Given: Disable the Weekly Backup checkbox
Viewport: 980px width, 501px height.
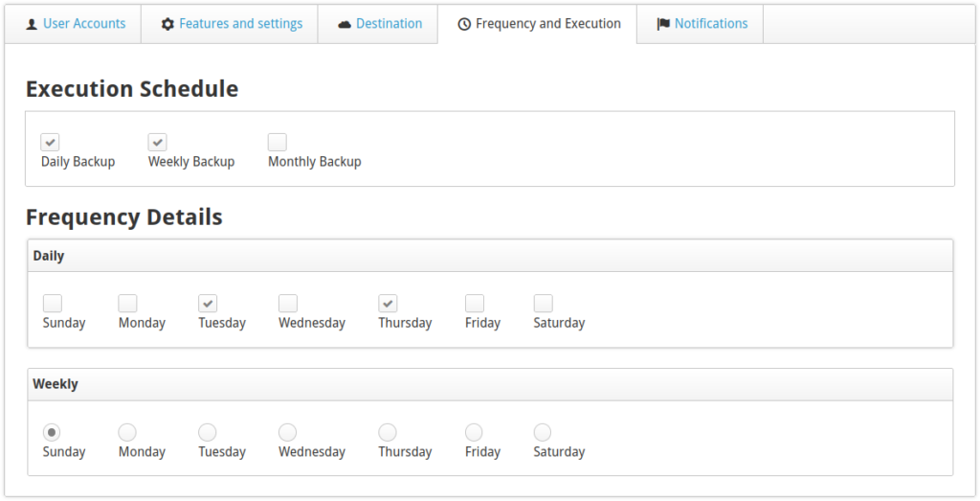Looking at the screenshot, I should pos(158,143).
